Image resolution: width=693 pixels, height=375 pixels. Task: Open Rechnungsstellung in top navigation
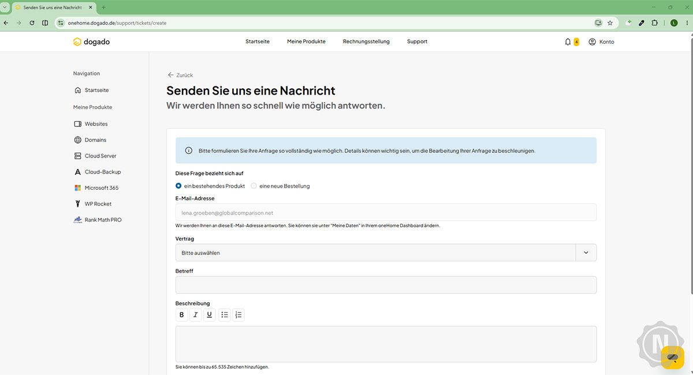(366, 42)
